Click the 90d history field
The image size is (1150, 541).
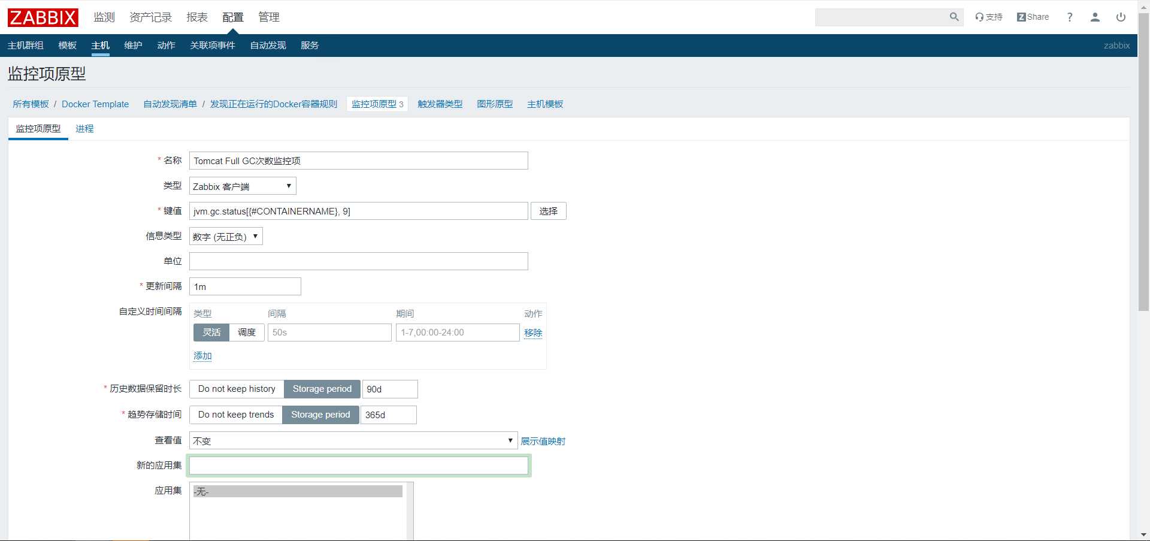pyautogui.click(x=390, y=389)
